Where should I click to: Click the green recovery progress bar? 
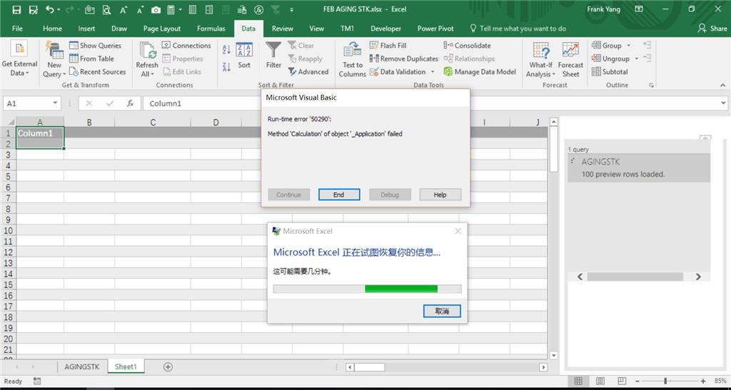pos(401,289)
